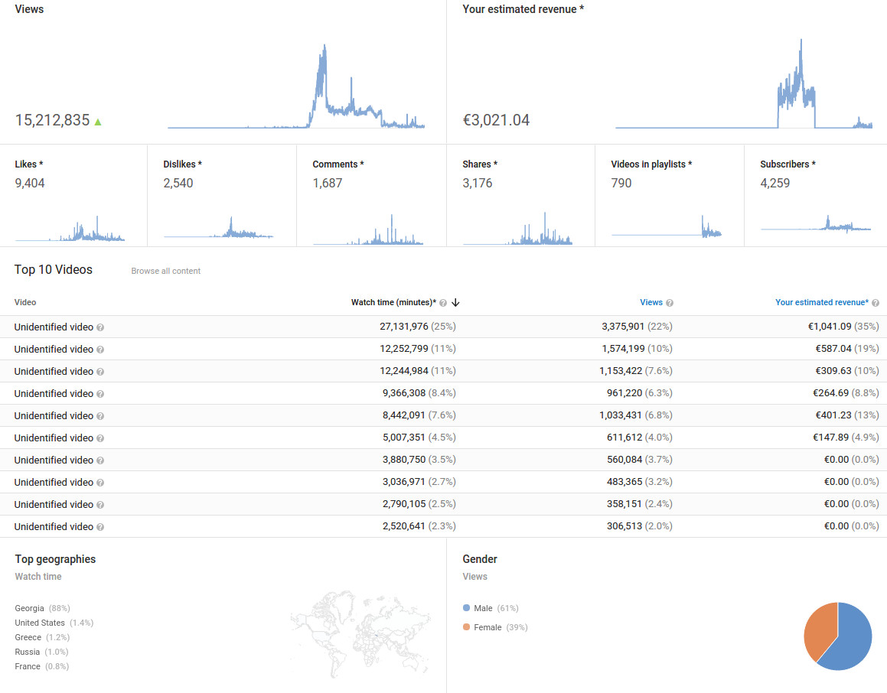Image resolution: width=887 pixels, height=693 pixels.
Task: Click the Gender section heading
Action: coord(480,559)
